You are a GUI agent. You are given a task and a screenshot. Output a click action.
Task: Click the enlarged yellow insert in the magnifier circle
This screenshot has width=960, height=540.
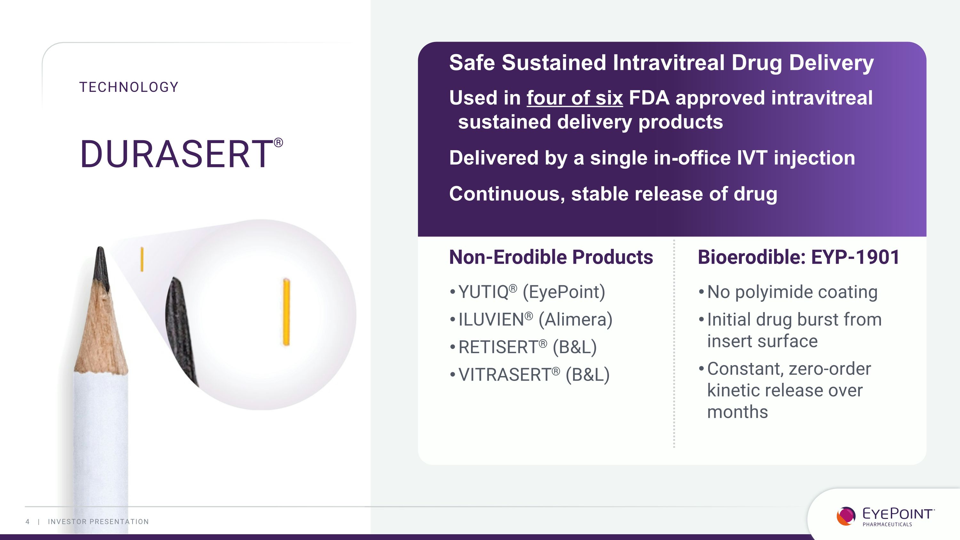pyautogui.click(x=286, y=312)
